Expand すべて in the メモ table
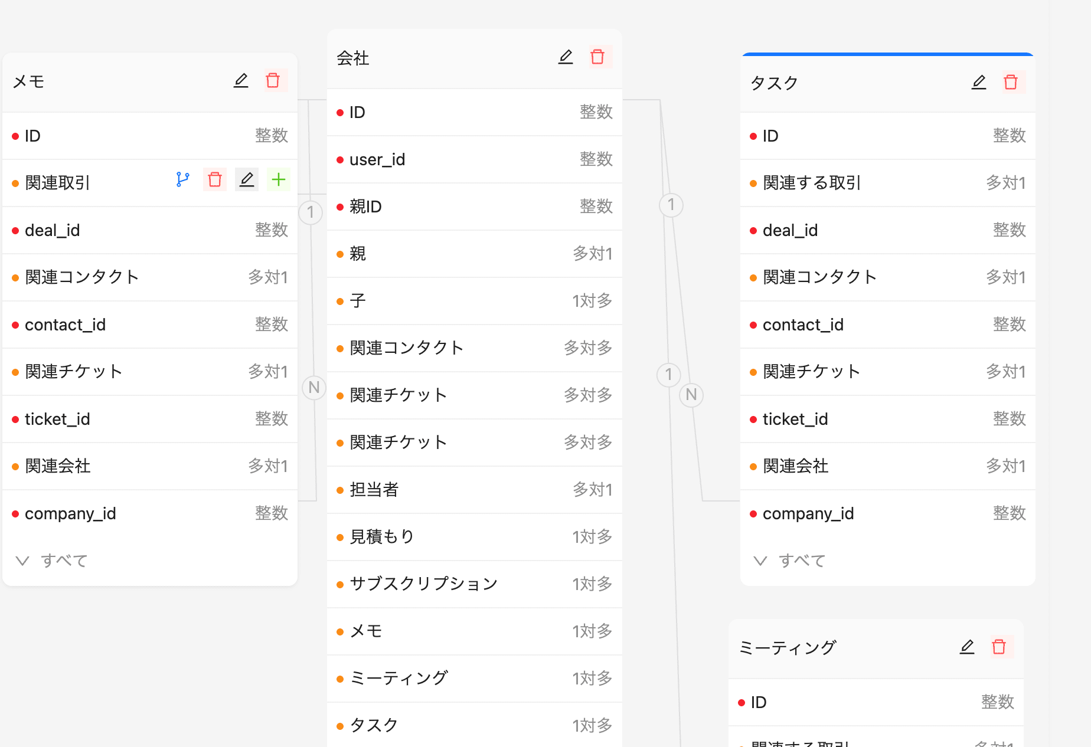This screenshot has width=1091, height=747. coord(52,561)
